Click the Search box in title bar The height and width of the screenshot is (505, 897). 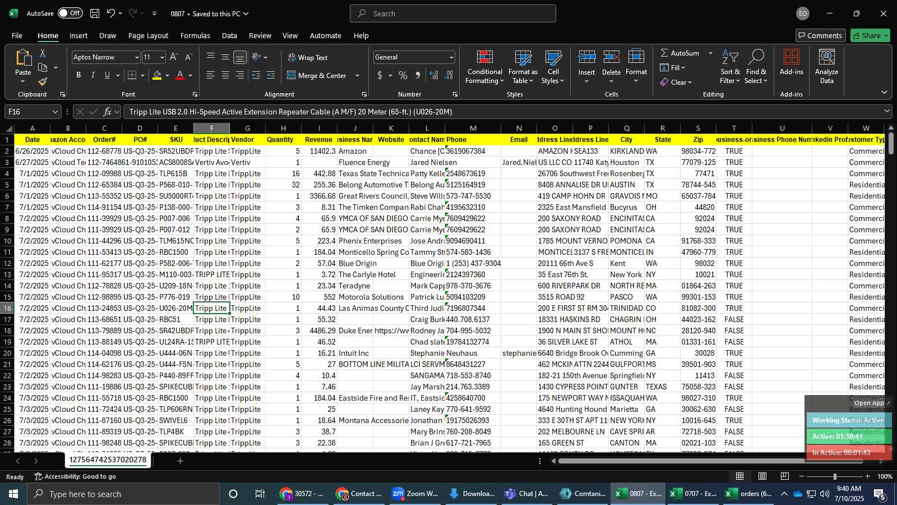(453, 13)
